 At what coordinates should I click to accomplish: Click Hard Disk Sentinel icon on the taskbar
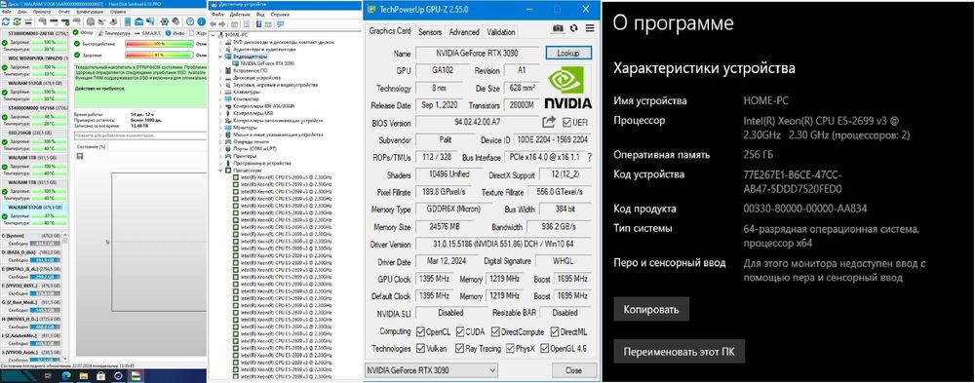pos(136,375)
